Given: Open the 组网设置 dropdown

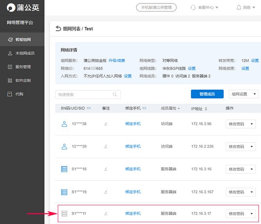Looking at the screenshot, I should click(x=244, y=94).
